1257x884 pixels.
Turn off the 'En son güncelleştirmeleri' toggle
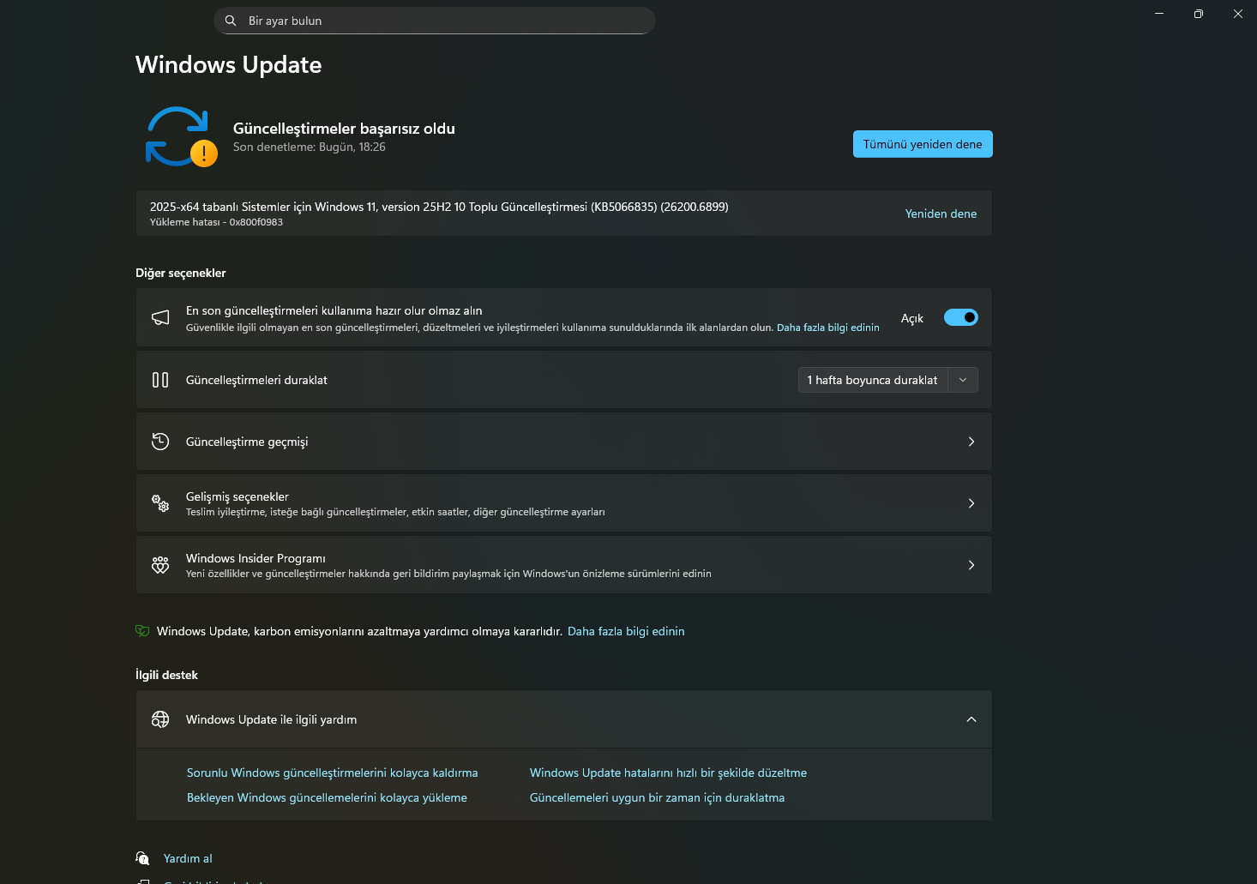(x=961, y=317)
